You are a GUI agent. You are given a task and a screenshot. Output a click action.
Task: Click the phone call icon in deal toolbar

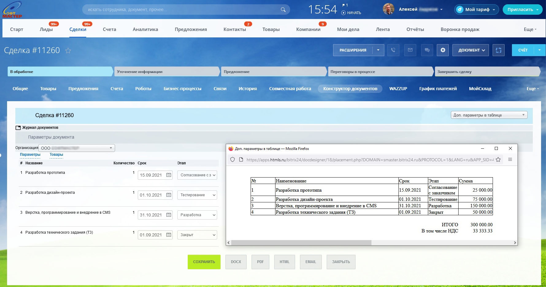pyautogui.click(x=393, y=50)
